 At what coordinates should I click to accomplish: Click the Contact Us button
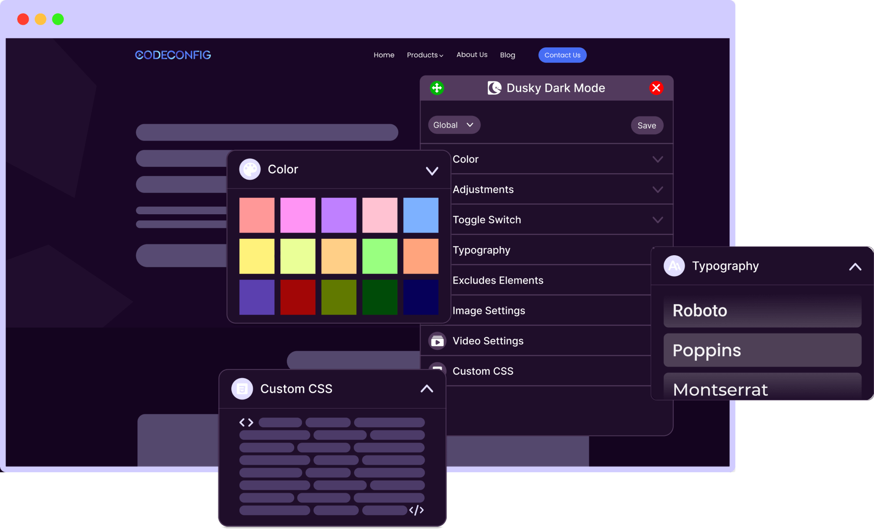pos(563,55)
